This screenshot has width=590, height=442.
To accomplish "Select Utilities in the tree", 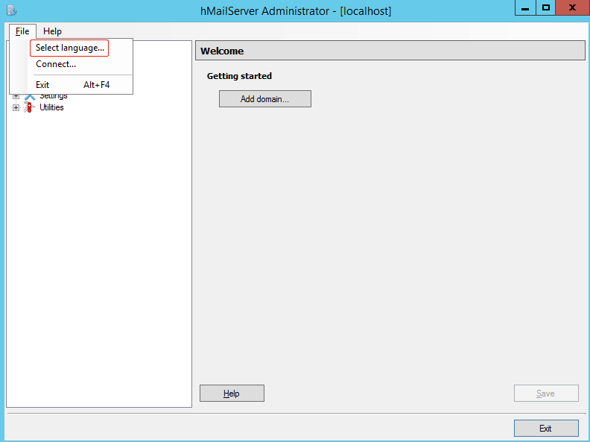I will point(51,107).
